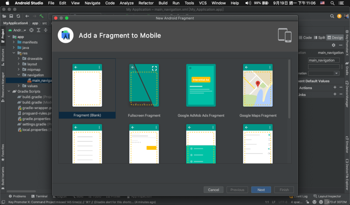Select the main_navigation.xml file in tree
Screen dimensions: 350x205
pos(40,81)
